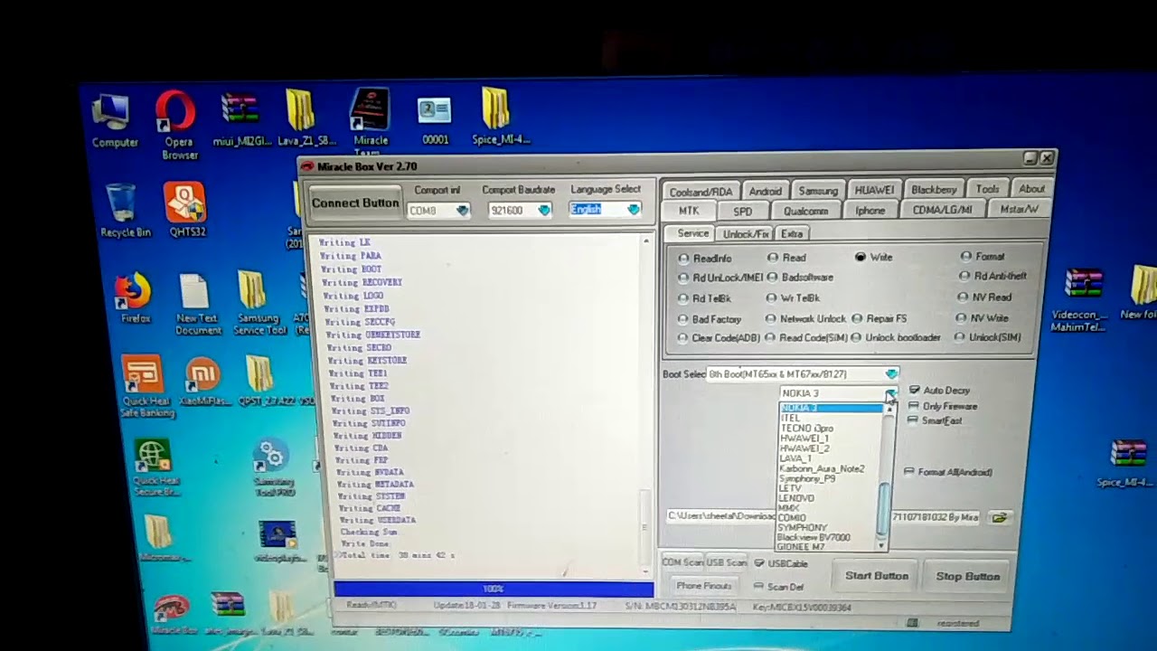Toggle the Format All(Android) checkbox

pos(947,472)
